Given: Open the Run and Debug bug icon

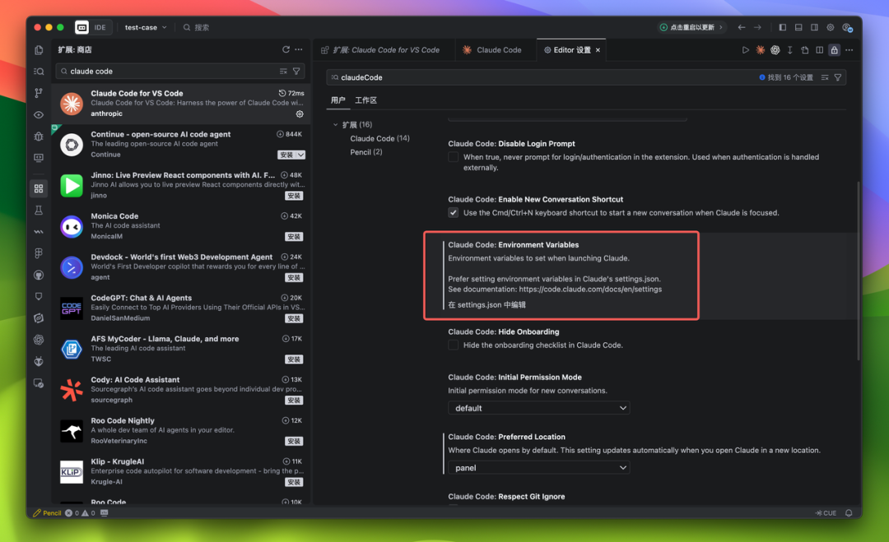Looking at the screenshot, I should coord(39,137).
